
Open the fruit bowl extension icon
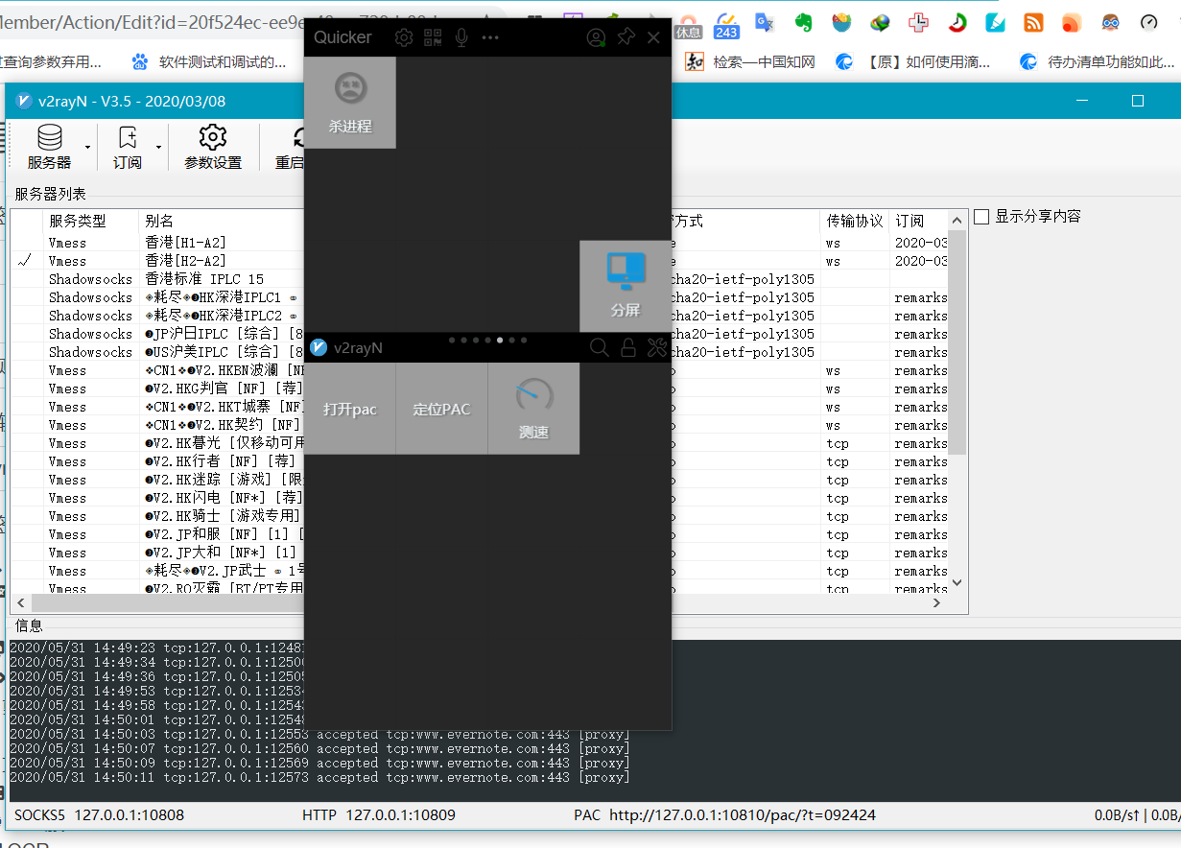point(841,22)
